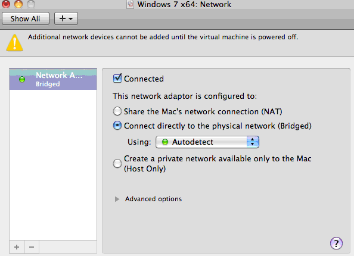Click the Advanced options label
Image resolution: width=354 pixels, height=256 pixels.
click(x=153, y=199)
